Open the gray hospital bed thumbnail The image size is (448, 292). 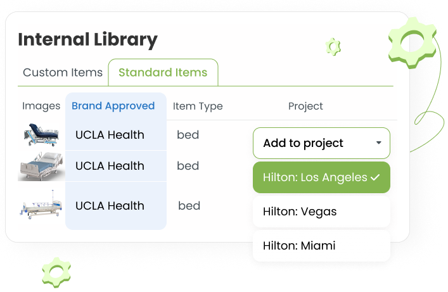[41, 167]
